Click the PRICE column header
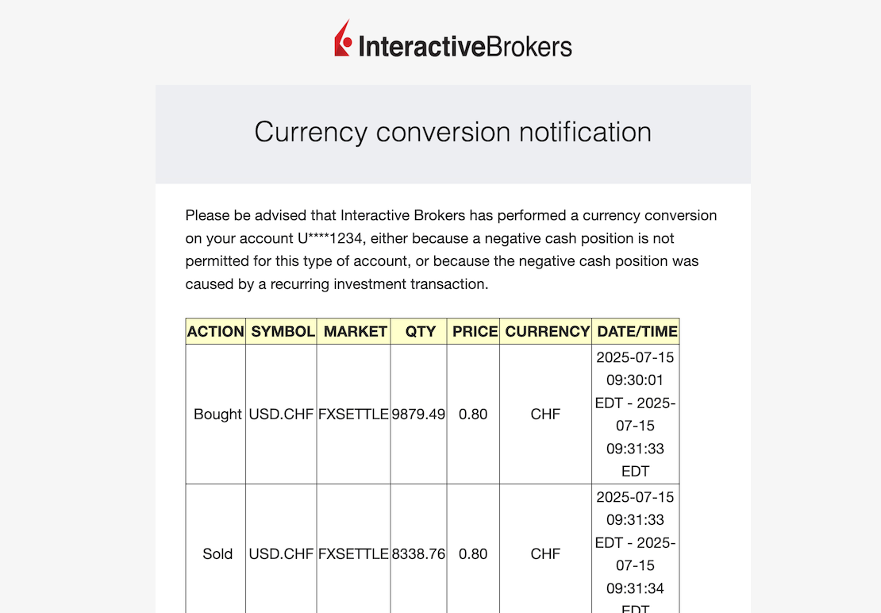The height and width of the screenshot is (613, 881). (x=475, y=332)
